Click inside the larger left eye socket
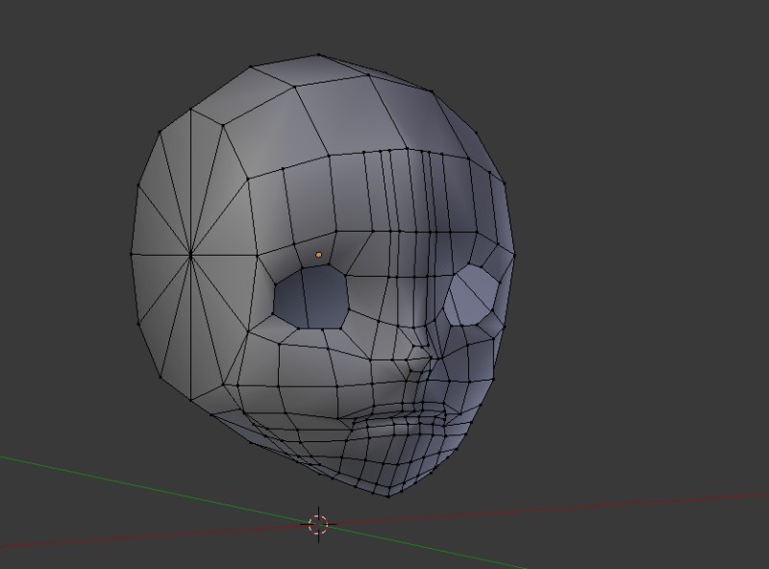Screen dimensions: 769x569 310,297
